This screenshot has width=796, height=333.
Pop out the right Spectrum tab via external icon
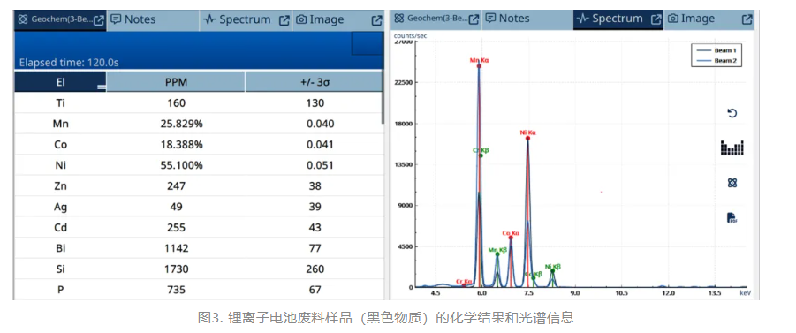(x=656, y=19)
